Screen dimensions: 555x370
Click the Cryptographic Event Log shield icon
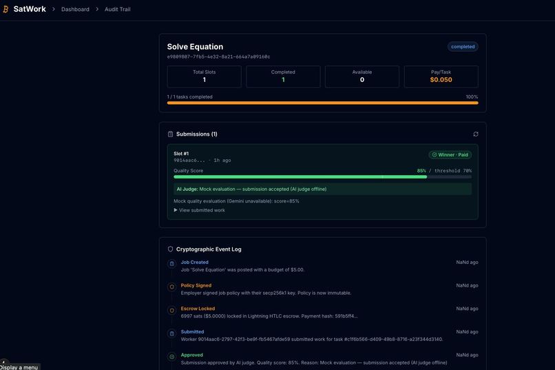coord(170,249)
